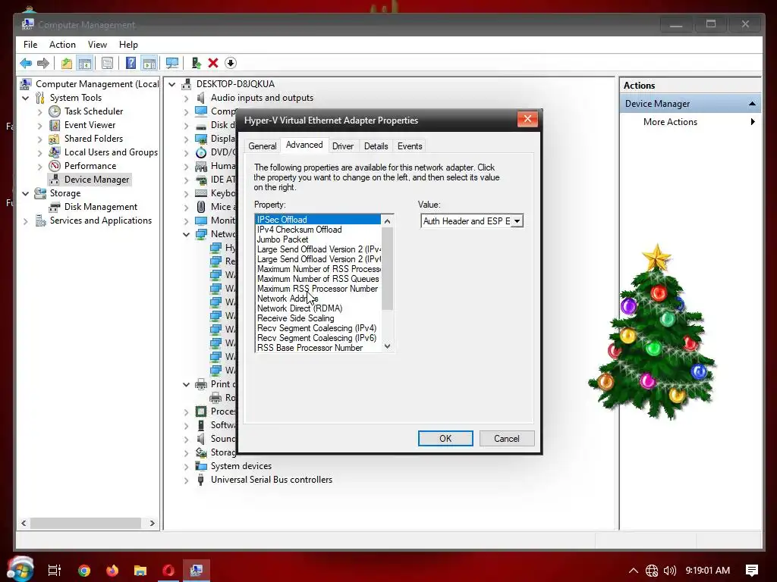This screenshot has width=777, height=582.
Task: Select Network Direct (RDMA) property
Action: point(318,308)
